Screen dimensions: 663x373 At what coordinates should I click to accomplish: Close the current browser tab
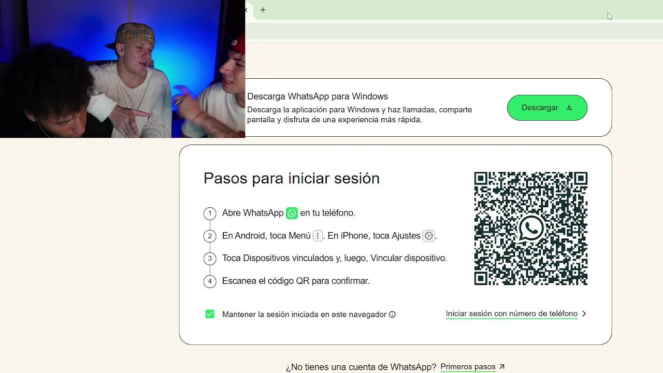click(x=247, y=10)
